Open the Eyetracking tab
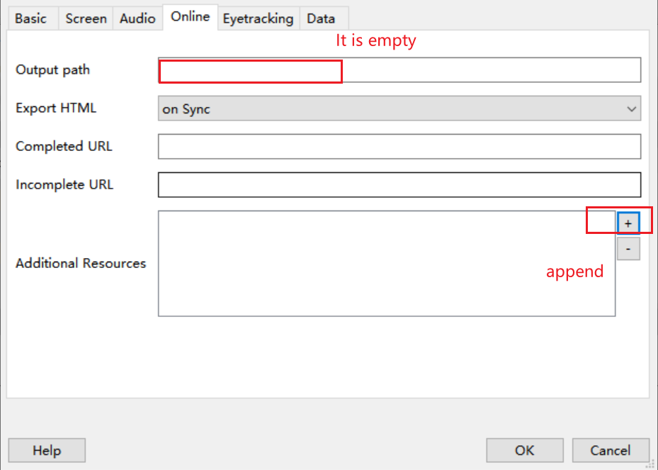Screen dimensions: 658x470 click(x=258, y=18)
